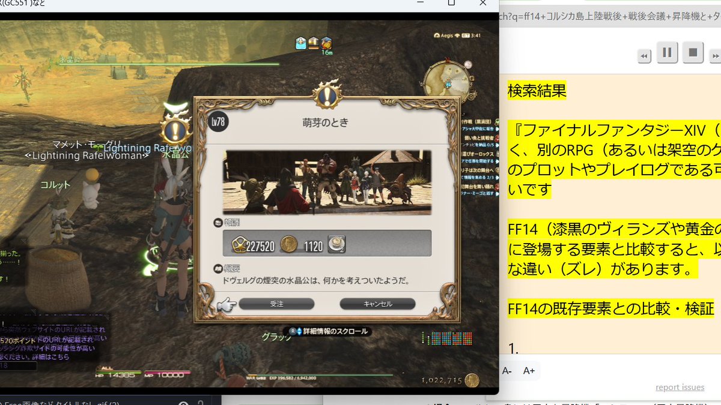Pause the text reader playback
721x405 pixels.
point(667,52)
